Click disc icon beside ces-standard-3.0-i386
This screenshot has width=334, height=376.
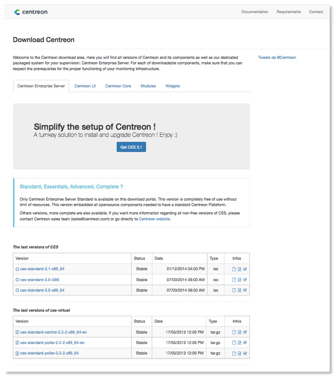pos(17,280)
